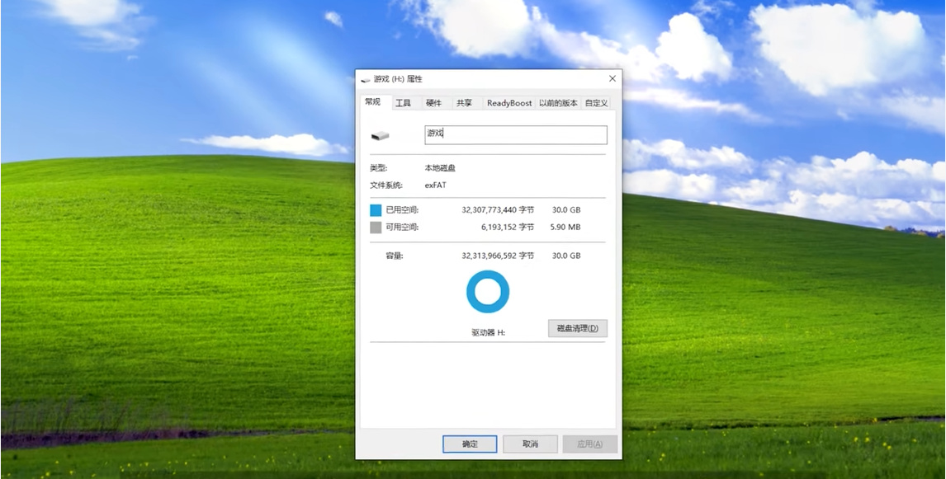
Task: Switch to the 常规 tab
Action: [x=373, y=102]
